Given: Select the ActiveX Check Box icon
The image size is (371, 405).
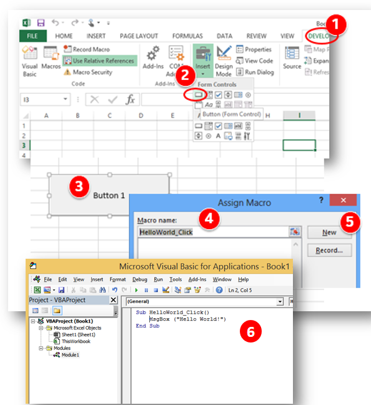Looking at the screenshot, I should 218,126.
